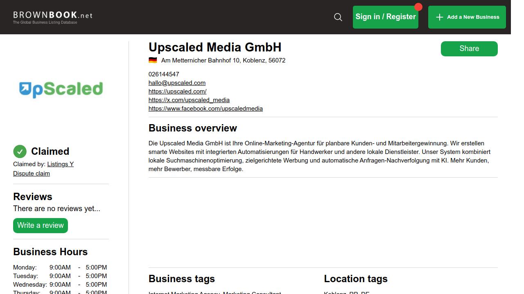Click the Business overview heading
This screenshot has height=294, width=524.
(193, 128)
